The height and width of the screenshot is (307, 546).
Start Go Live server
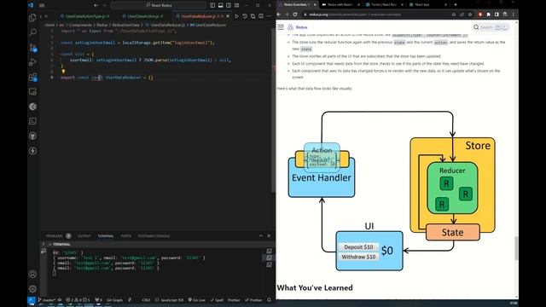tap(197, 300)
